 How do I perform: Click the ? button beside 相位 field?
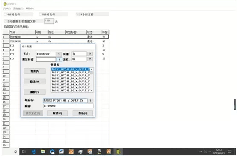pos(90,59)
